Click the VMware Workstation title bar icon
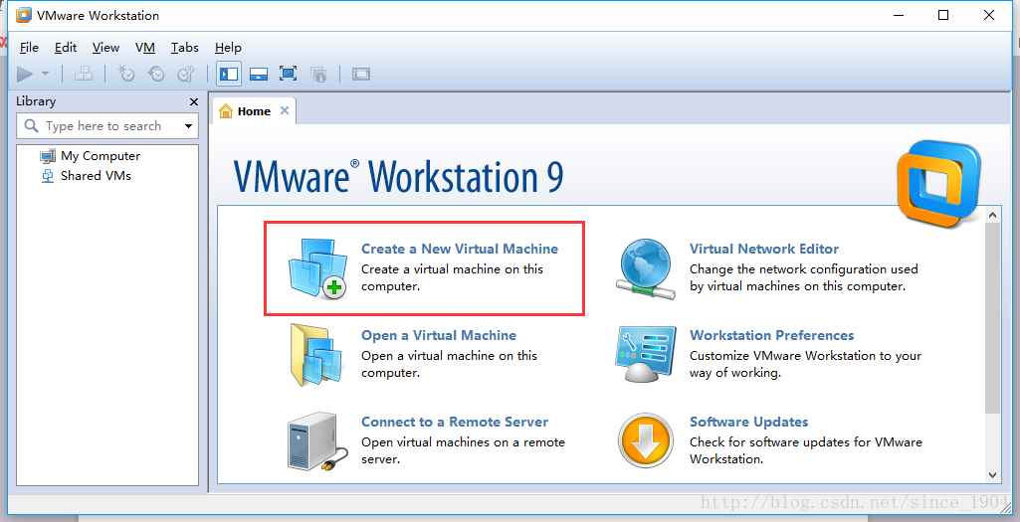The height and width of the screenshot is (522, 1020). click(24, 15)
